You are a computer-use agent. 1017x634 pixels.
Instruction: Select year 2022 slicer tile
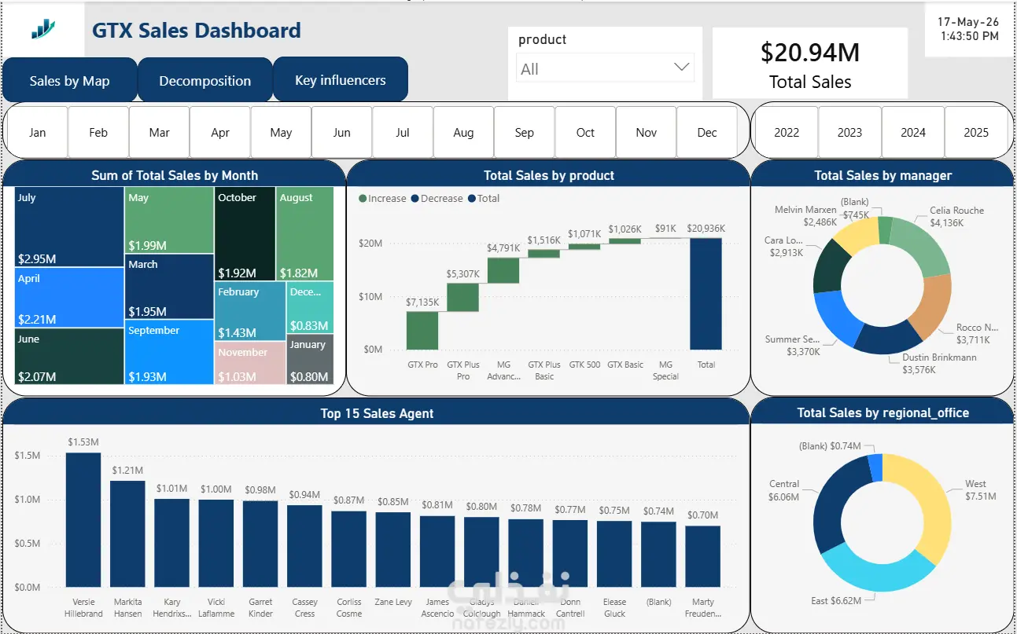coord(787,132)
